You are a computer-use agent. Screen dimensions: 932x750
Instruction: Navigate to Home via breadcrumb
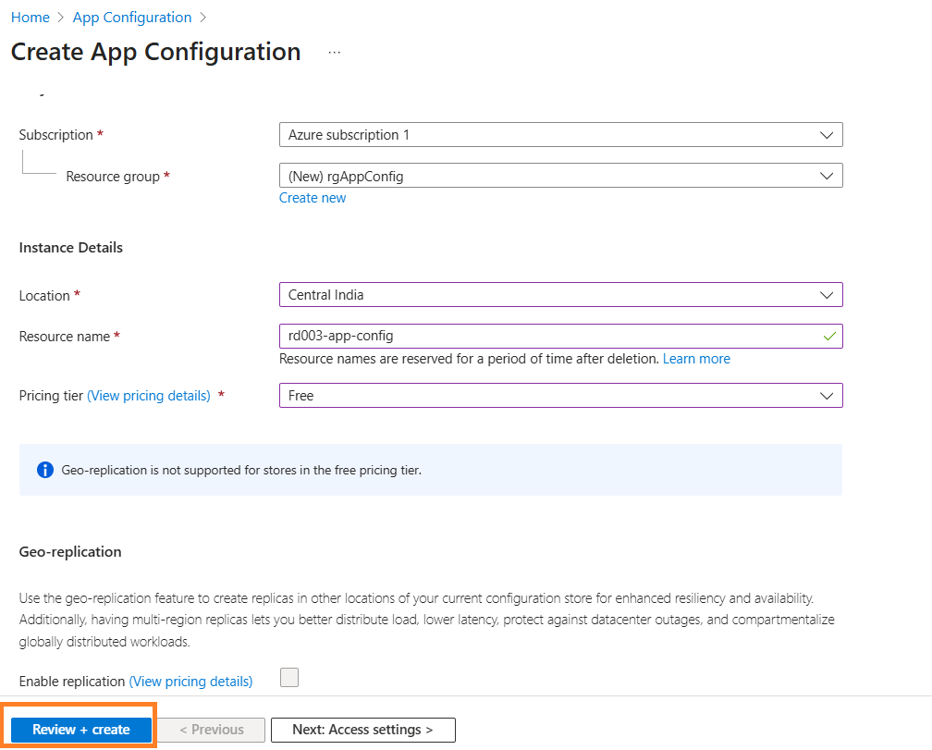coord(30,17)
